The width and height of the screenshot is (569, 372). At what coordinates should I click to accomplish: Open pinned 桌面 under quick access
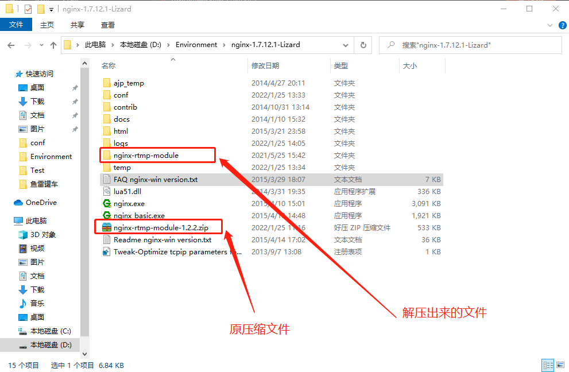coord(37,87)
